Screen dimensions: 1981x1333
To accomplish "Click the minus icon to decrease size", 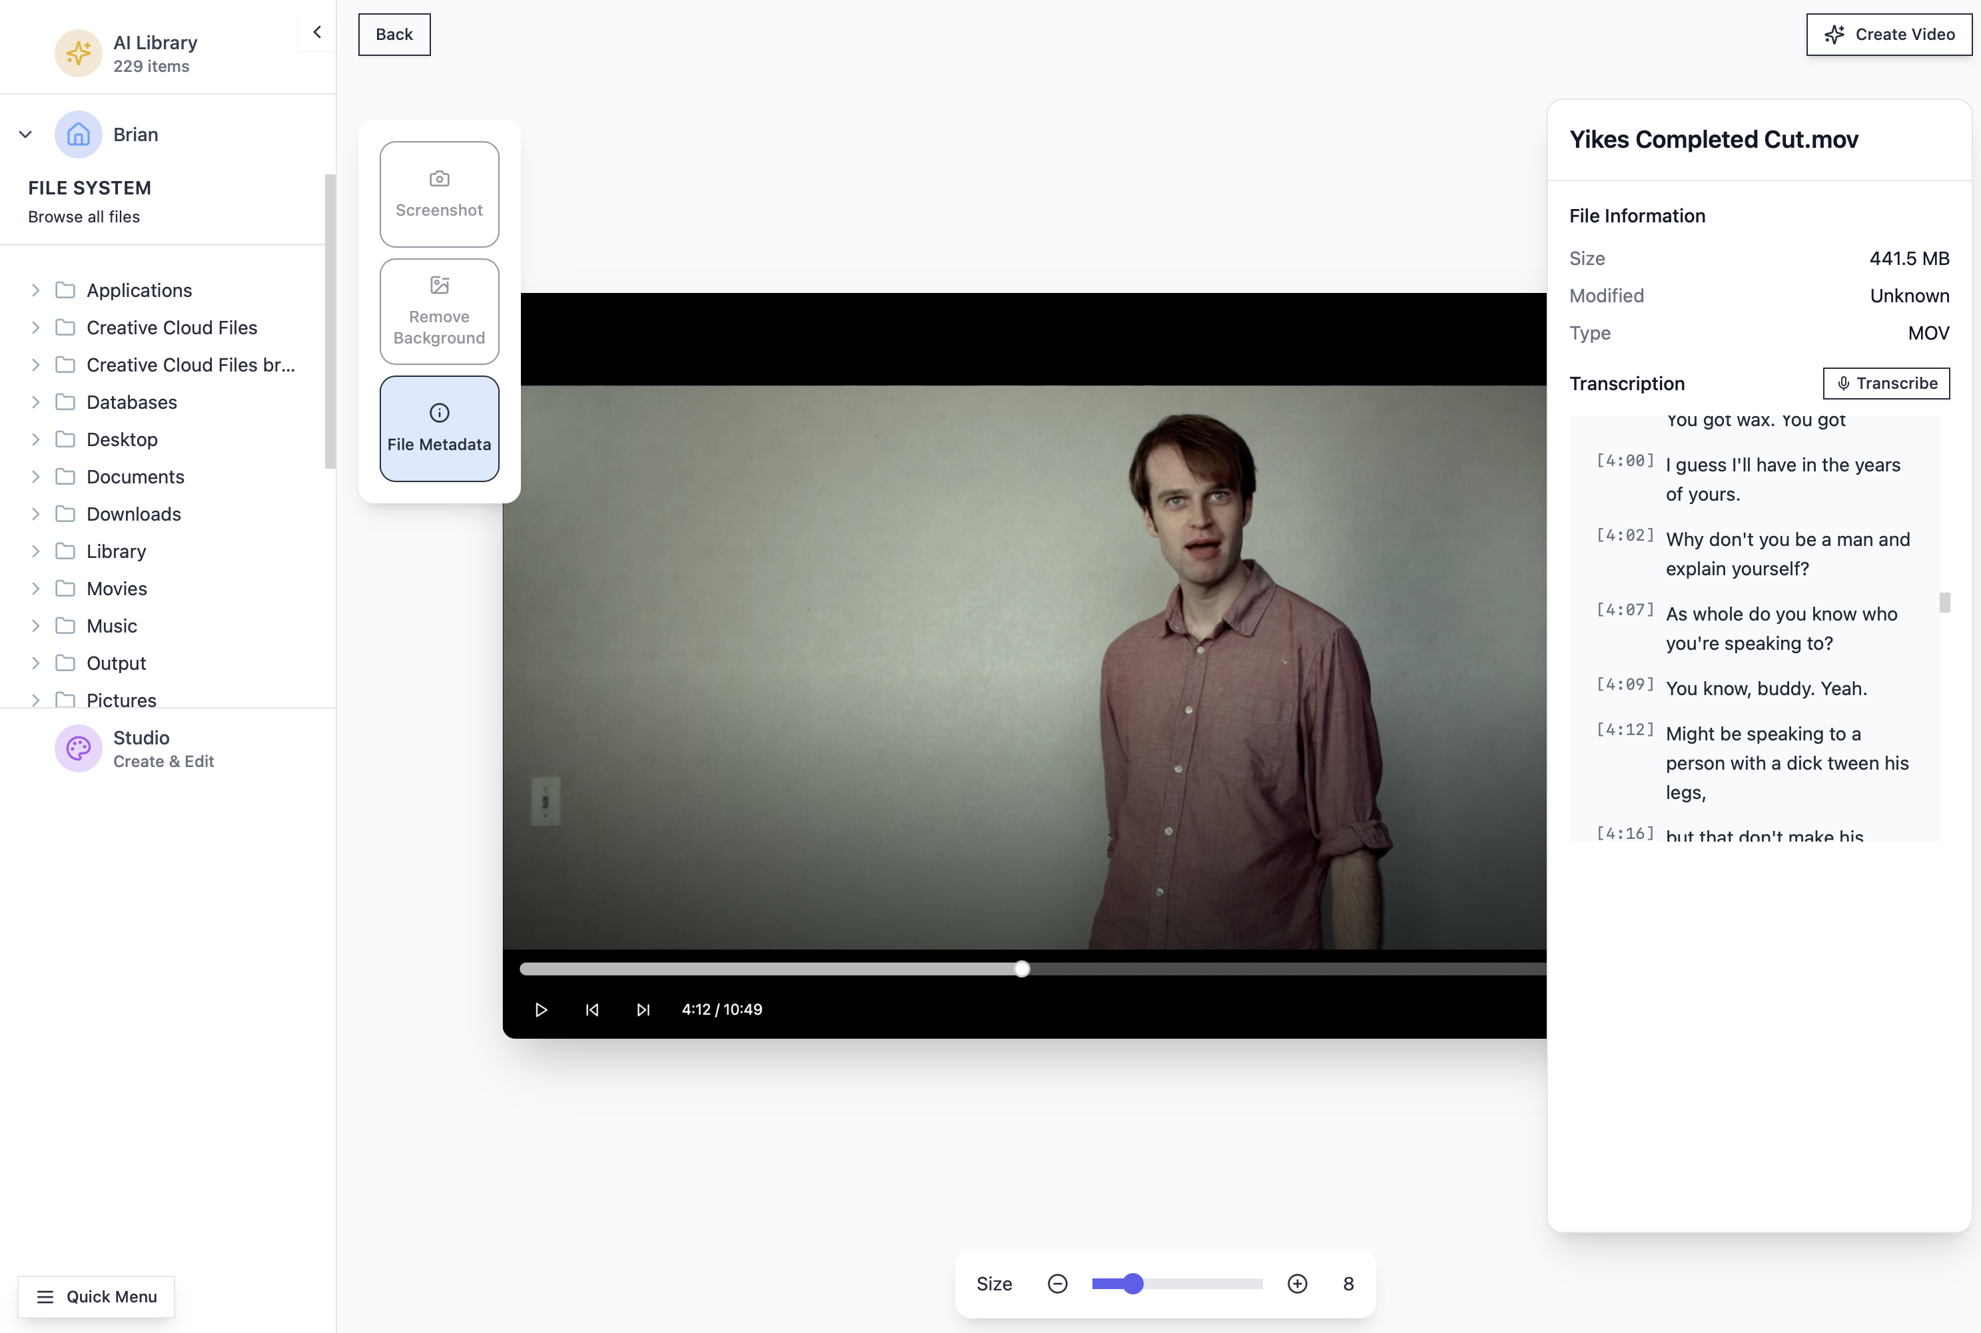I will tap(1057, 1284).
